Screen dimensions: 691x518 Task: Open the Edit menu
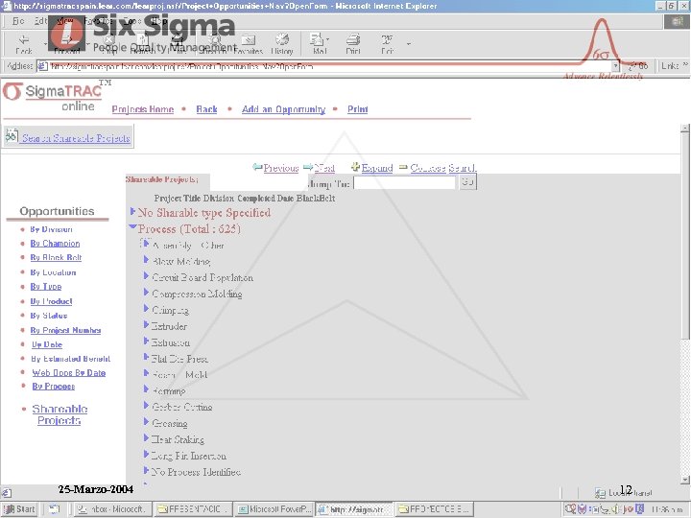(x=40, y=21)
